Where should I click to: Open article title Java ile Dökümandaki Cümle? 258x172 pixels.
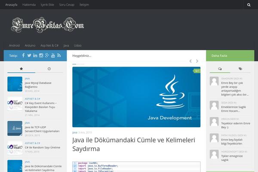point(134,144)
